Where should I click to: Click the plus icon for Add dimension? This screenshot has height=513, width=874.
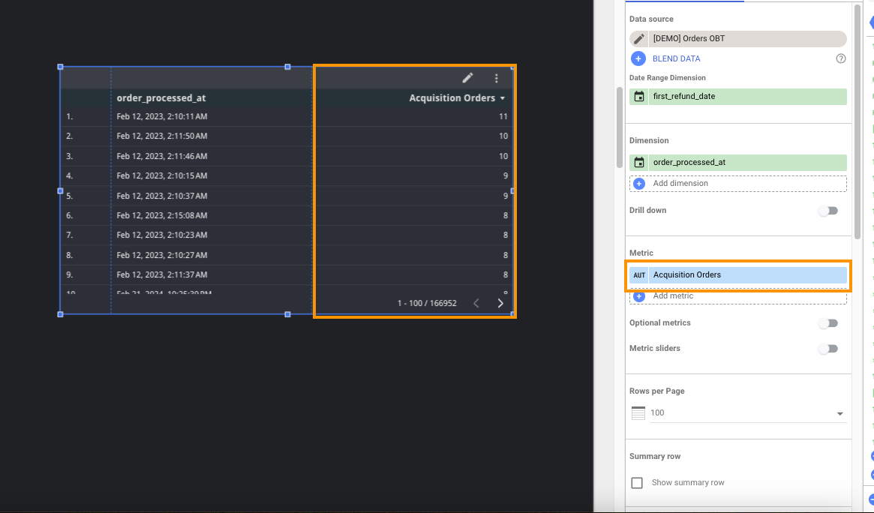tap(639, 184)
